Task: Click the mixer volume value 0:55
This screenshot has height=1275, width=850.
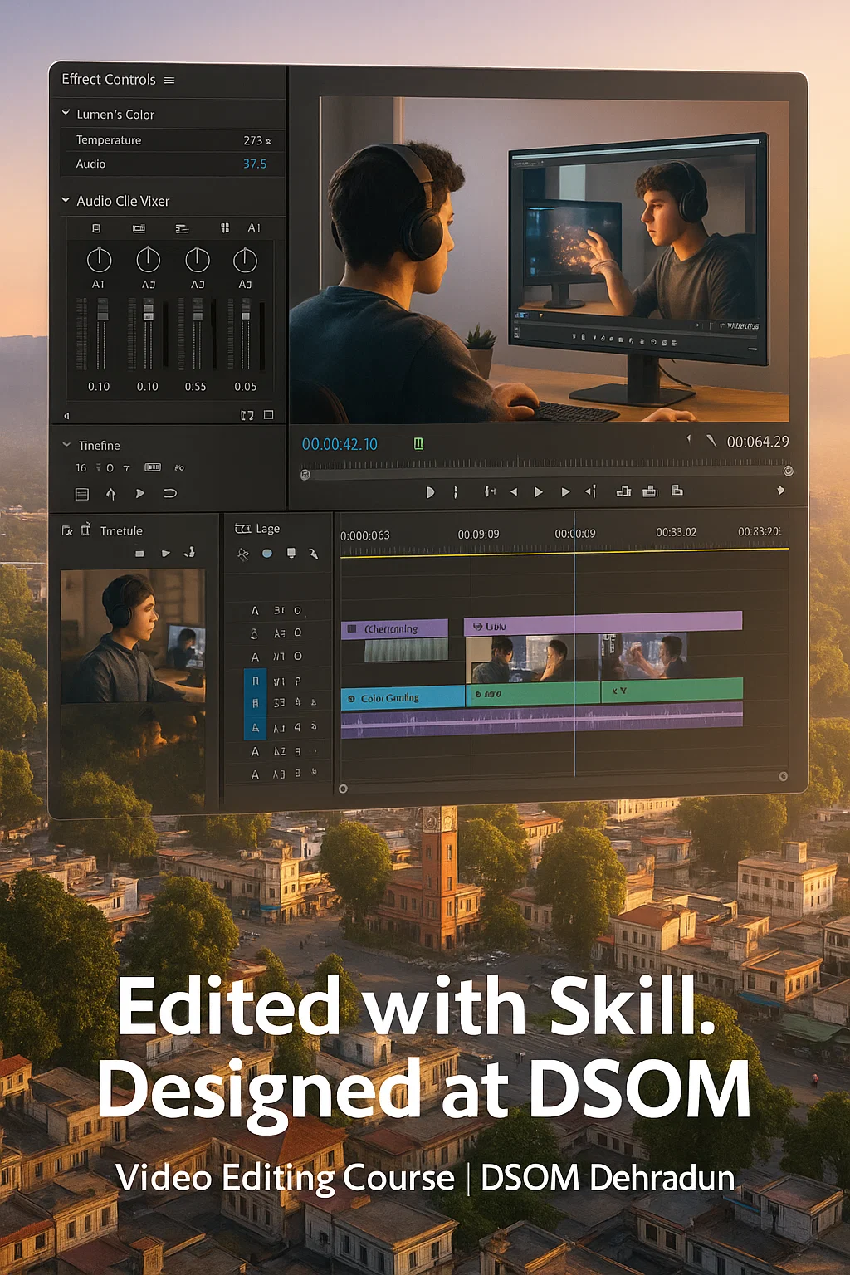Action: click(195, 387)
